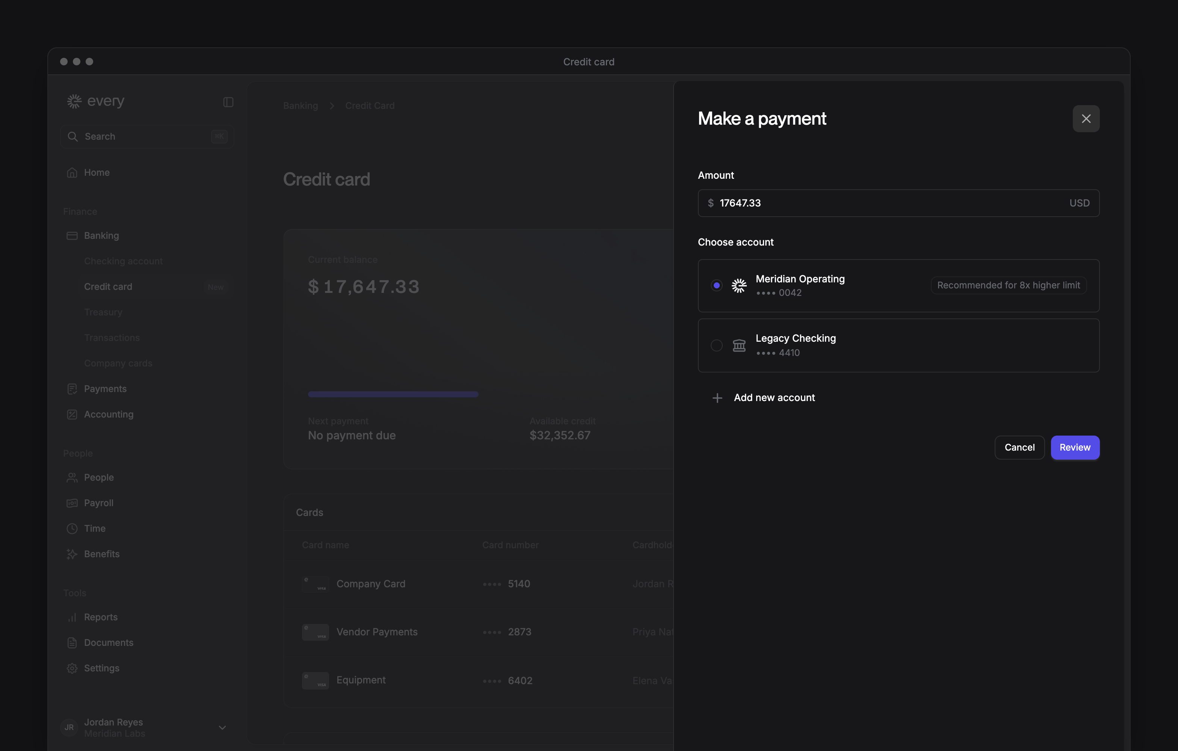Click Add new account
The height and width of the screenshot is (751, 1178).
pyautogui.click(x=774, y=398)
